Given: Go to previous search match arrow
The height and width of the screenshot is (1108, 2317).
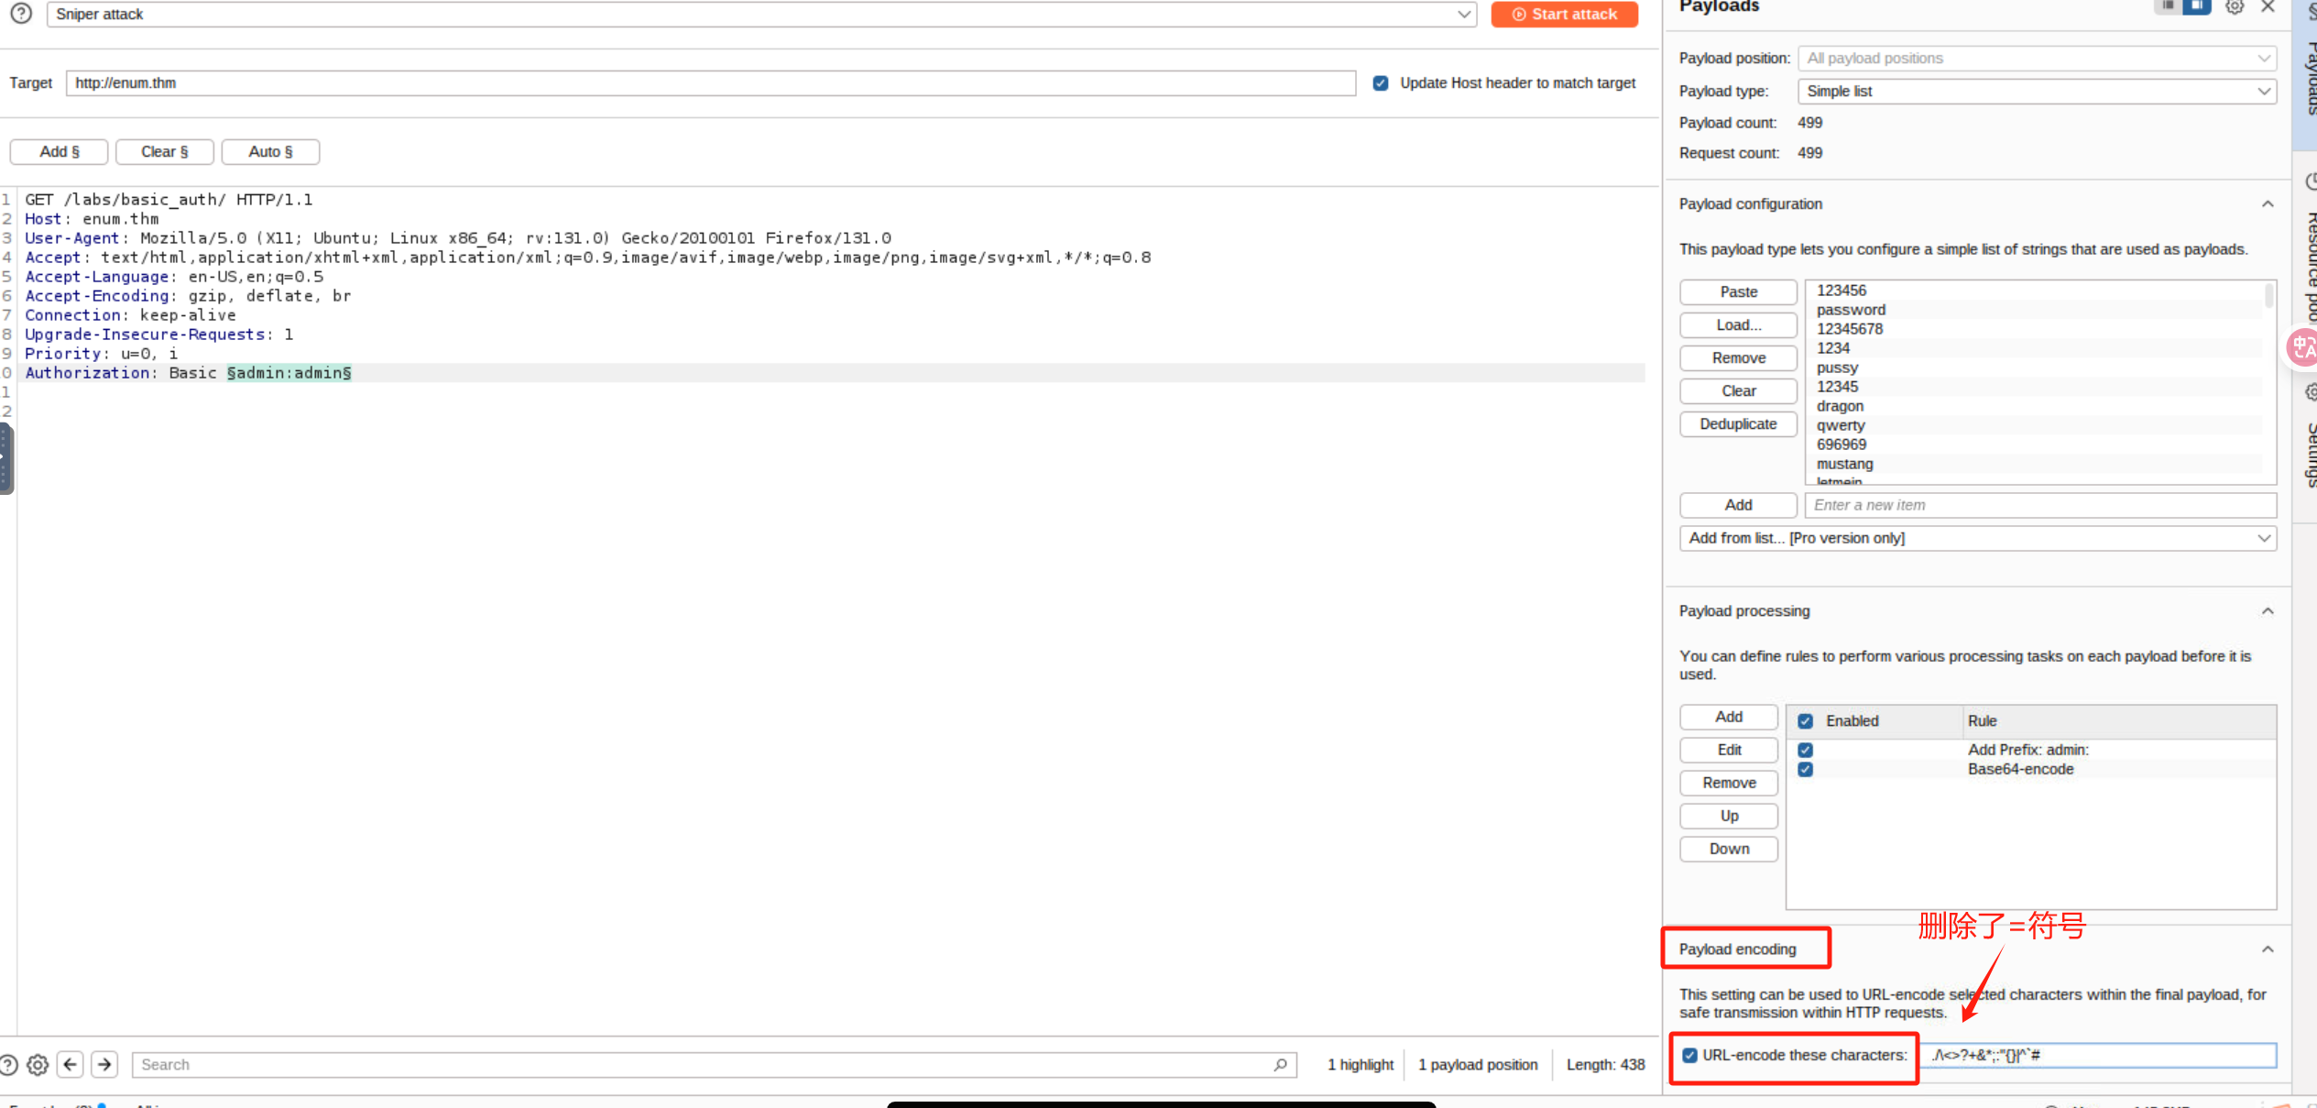Looking at the screenshot, I should (x=71, y=1064).
